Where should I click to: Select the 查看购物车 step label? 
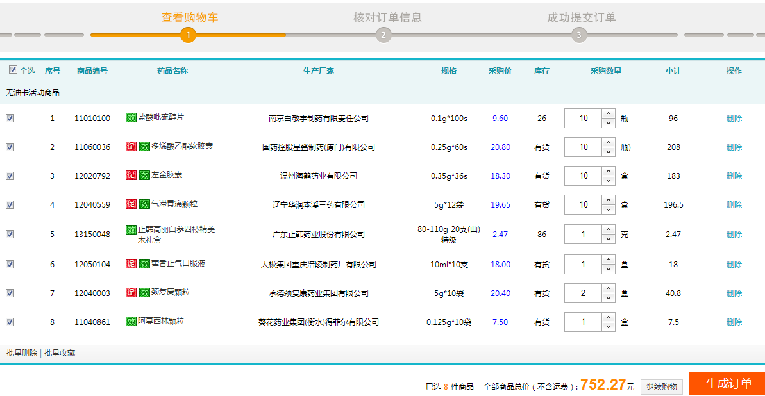(x=190, y=17)
